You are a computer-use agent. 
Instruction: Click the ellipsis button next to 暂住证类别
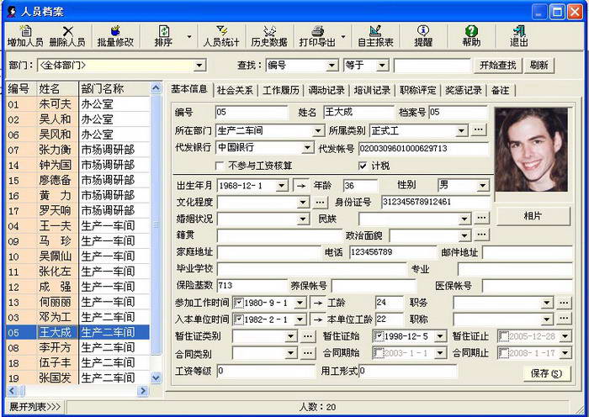coord(308,336)
